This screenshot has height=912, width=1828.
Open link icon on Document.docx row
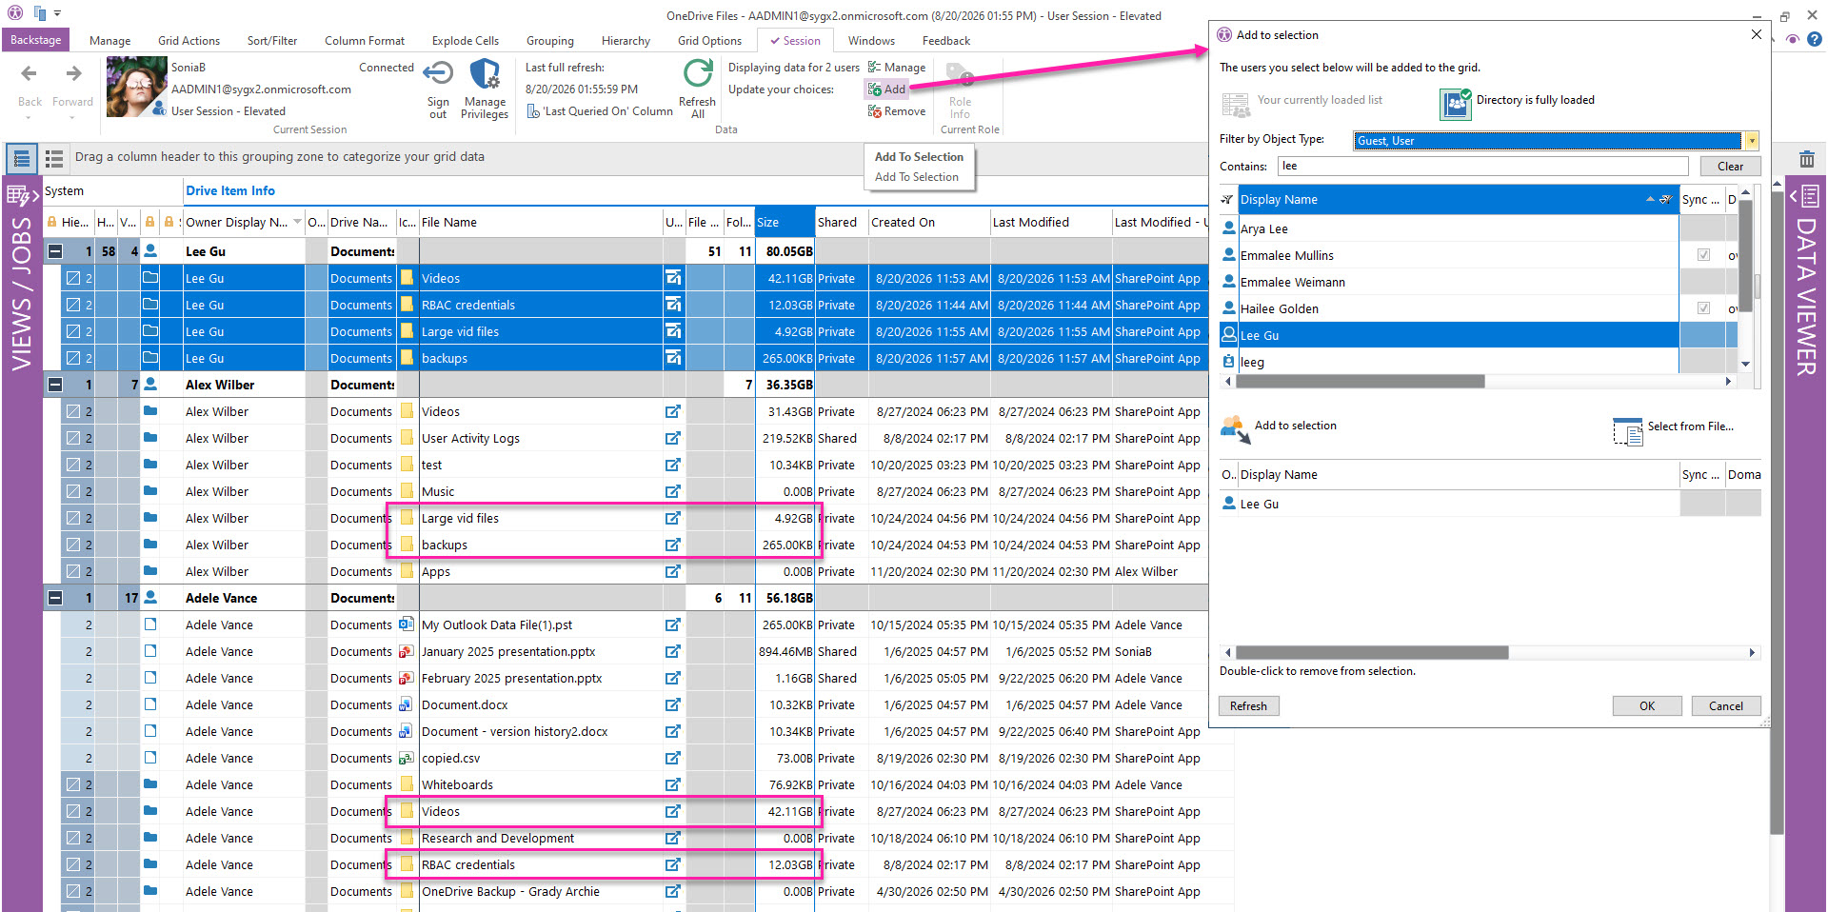673,705
